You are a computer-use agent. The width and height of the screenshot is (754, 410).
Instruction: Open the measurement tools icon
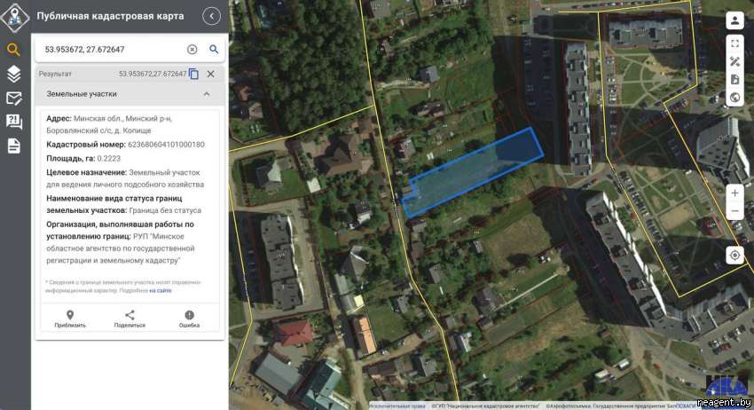(734, 61)
